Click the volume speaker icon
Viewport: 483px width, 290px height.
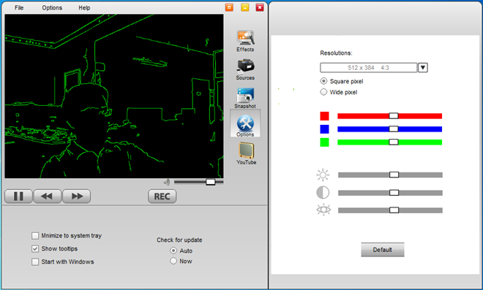pyautogui.click(x=167, y=182)
